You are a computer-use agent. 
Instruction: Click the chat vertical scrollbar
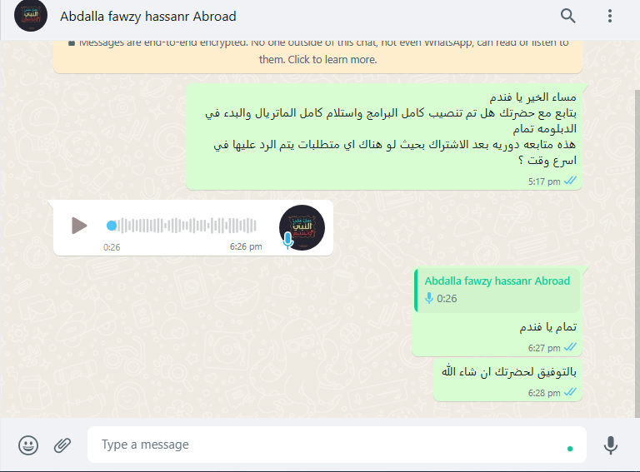tap(637, 253)
